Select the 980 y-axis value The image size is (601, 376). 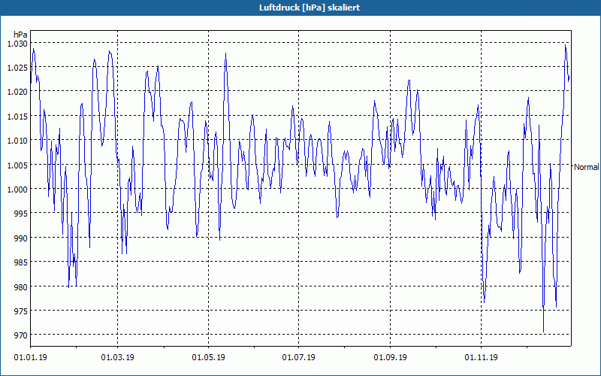point(21,287)
